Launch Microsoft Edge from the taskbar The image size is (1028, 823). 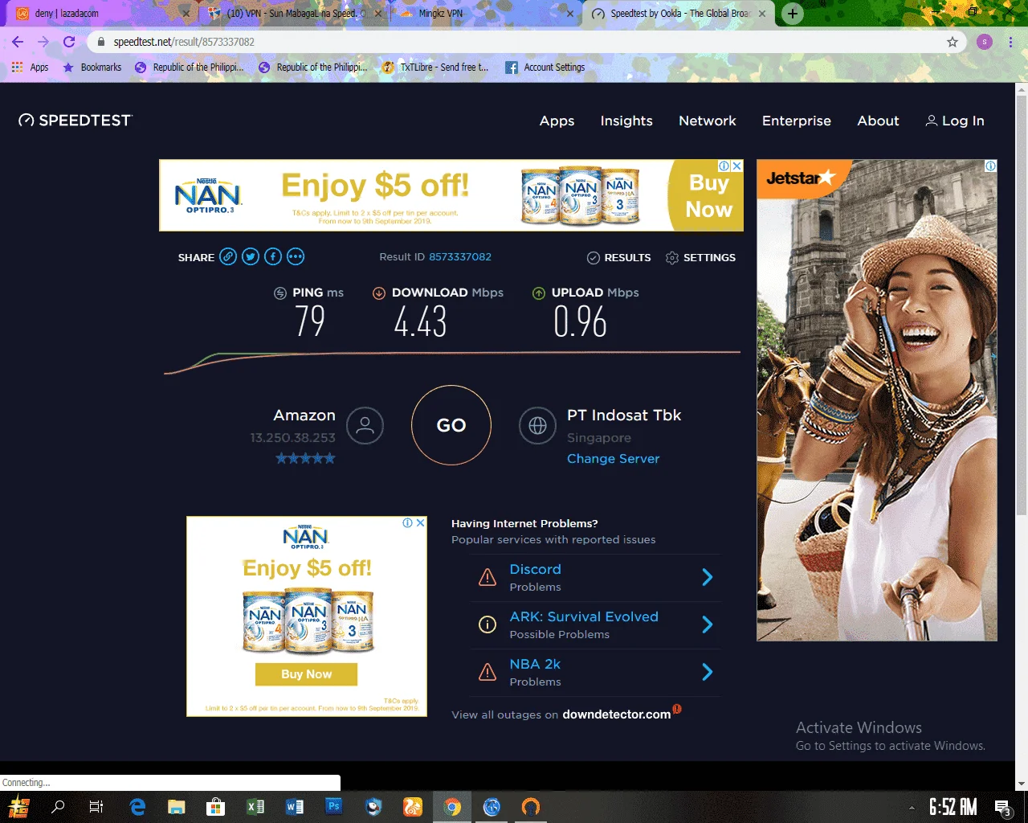click(x=137, y=807)
